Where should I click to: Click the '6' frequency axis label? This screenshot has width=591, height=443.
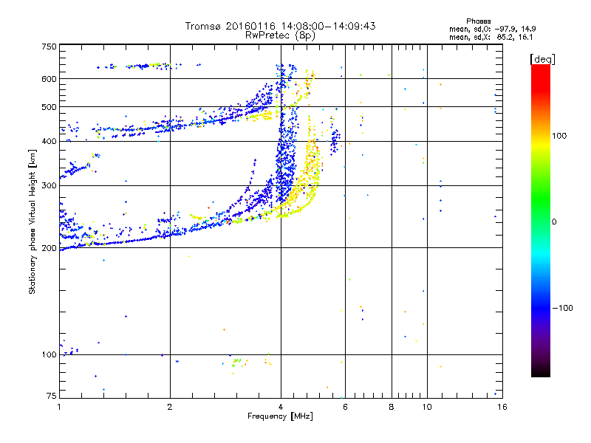(345, 407)
